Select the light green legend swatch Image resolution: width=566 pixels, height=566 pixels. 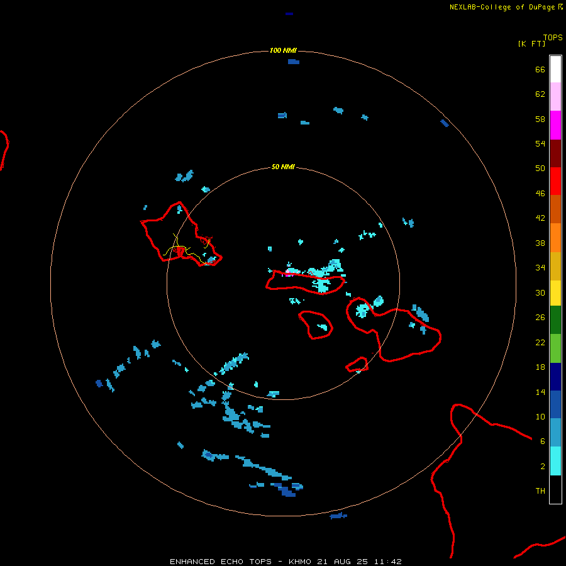pyautogui.click(x=555, y=348)
